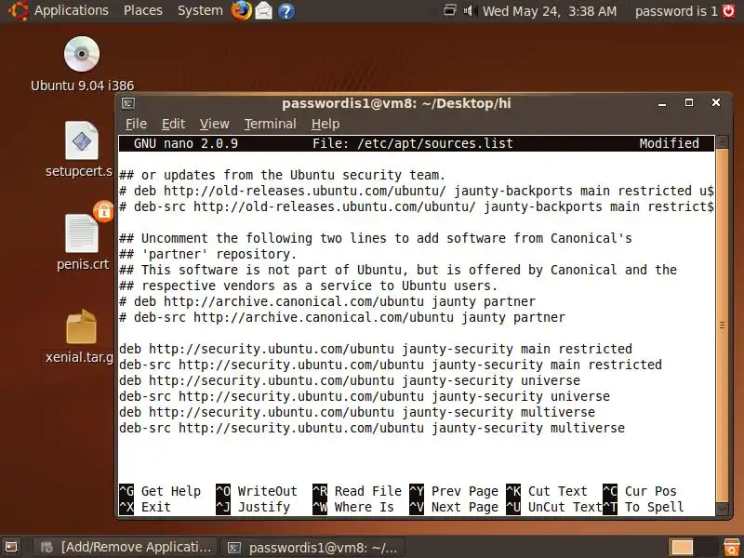Click 'deb' jaunty-security universe line
The image size is (744, 558).
350,380
